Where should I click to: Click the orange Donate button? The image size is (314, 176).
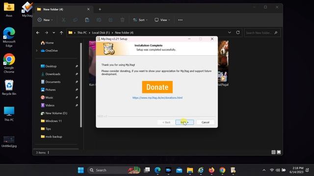(157, 87)
